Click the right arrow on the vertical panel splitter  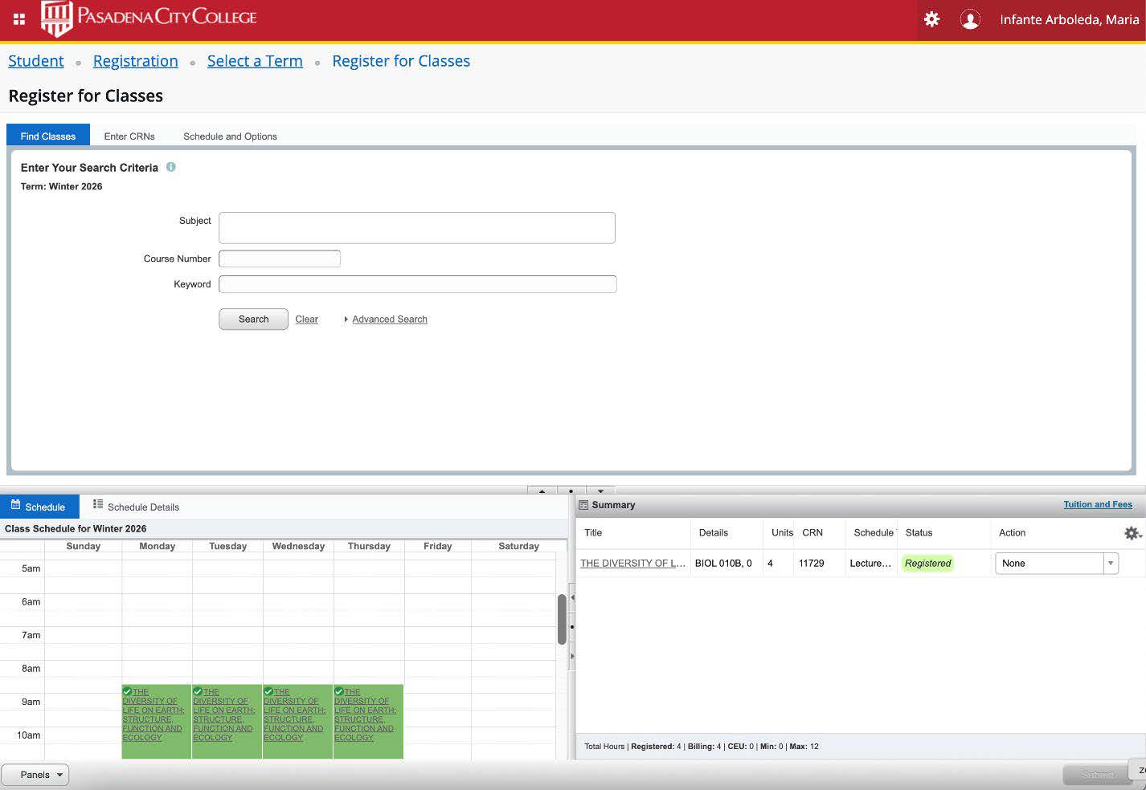pos(572,656)
